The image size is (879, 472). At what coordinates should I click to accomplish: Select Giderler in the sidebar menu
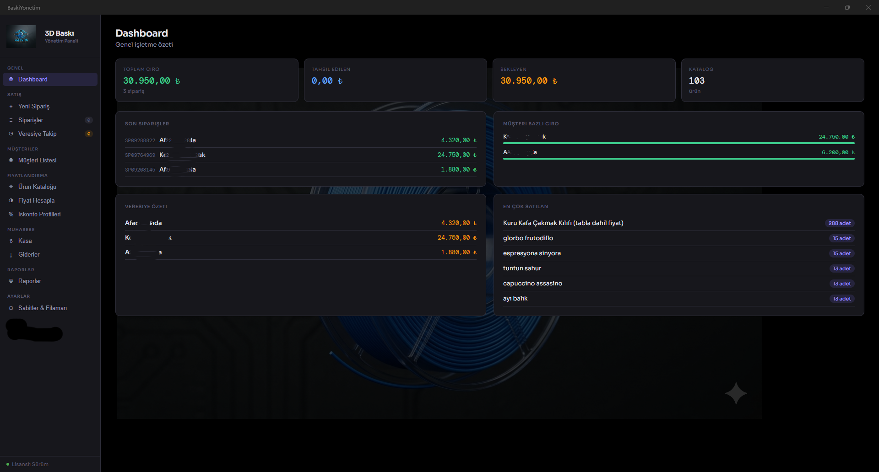pos(29,254)
